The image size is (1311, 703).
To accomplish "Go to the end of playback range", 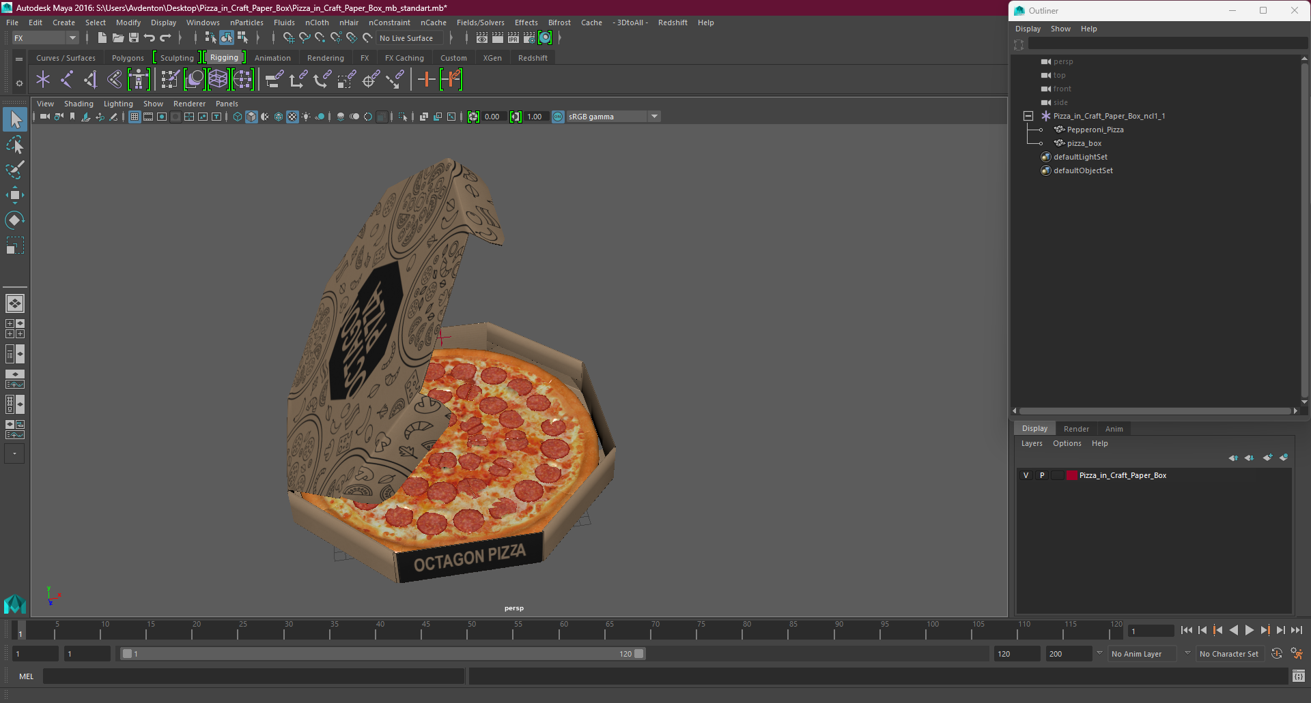I will point(1296,631).
